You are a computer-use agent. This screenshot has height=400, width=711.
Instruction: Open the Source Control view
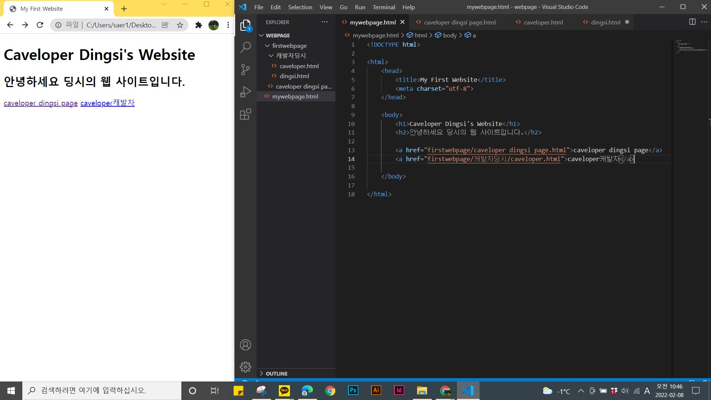coord(246,69)
